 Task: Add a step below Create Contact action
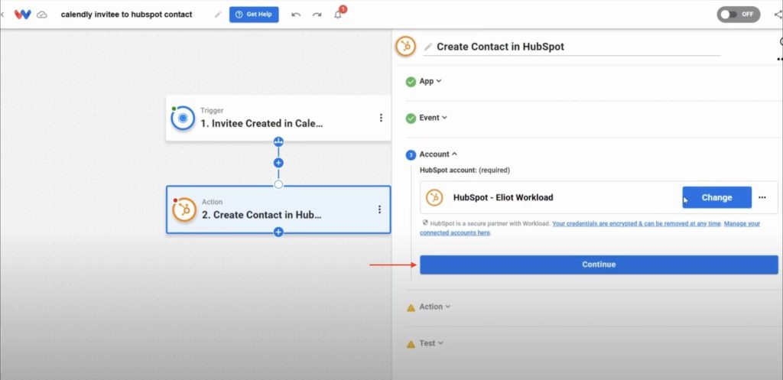click(x=278, y=232)
